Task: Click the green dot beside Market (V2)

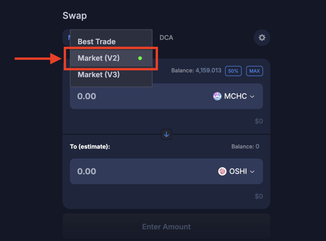Action: tap(140, 58)
